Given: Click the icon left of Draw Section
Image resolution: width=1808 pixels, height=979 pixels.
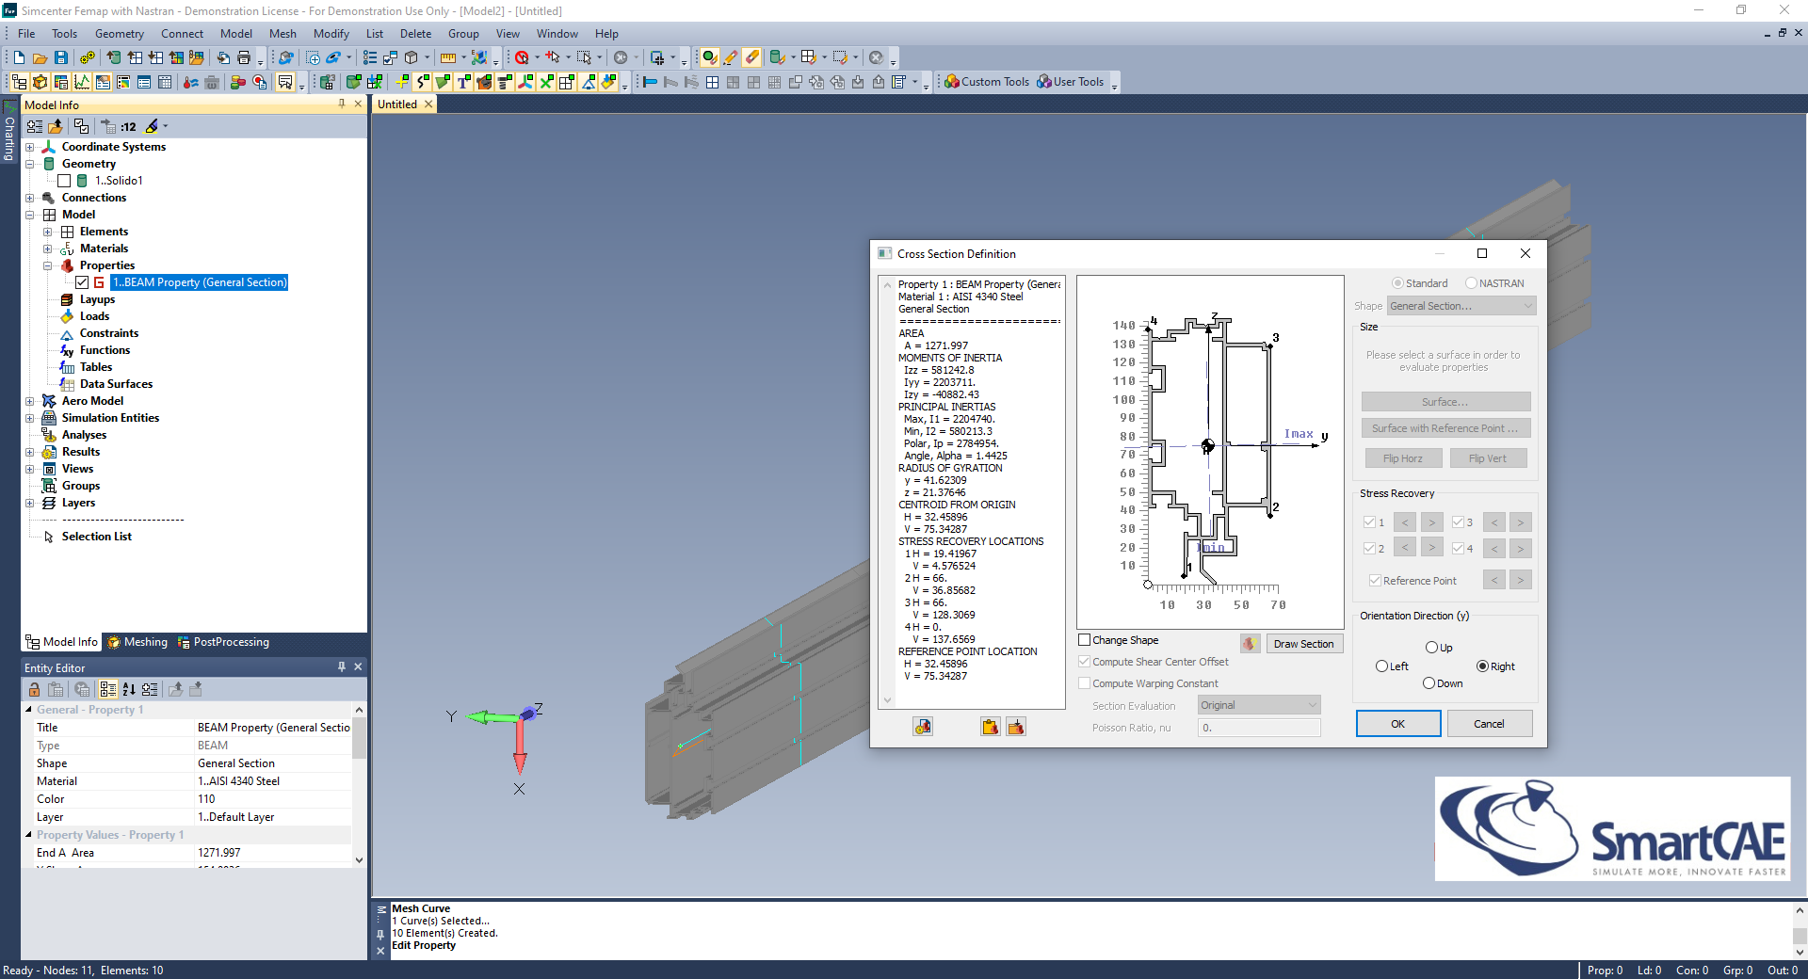Looking at the screenshot, I should (x=1250, y=644).
